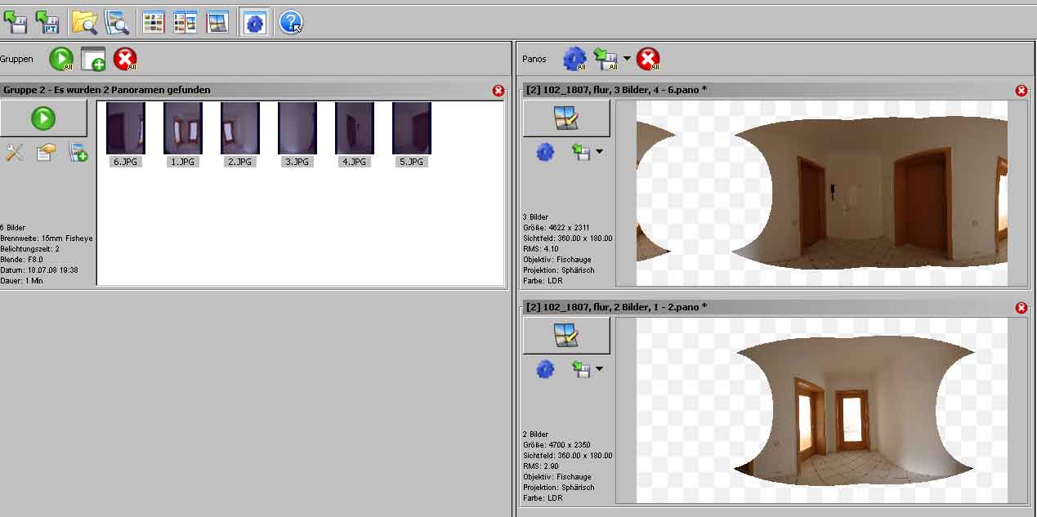
Task: Expand the save all panos dropdown arrow
Action: pyautogui.click(x=627, y=59)
